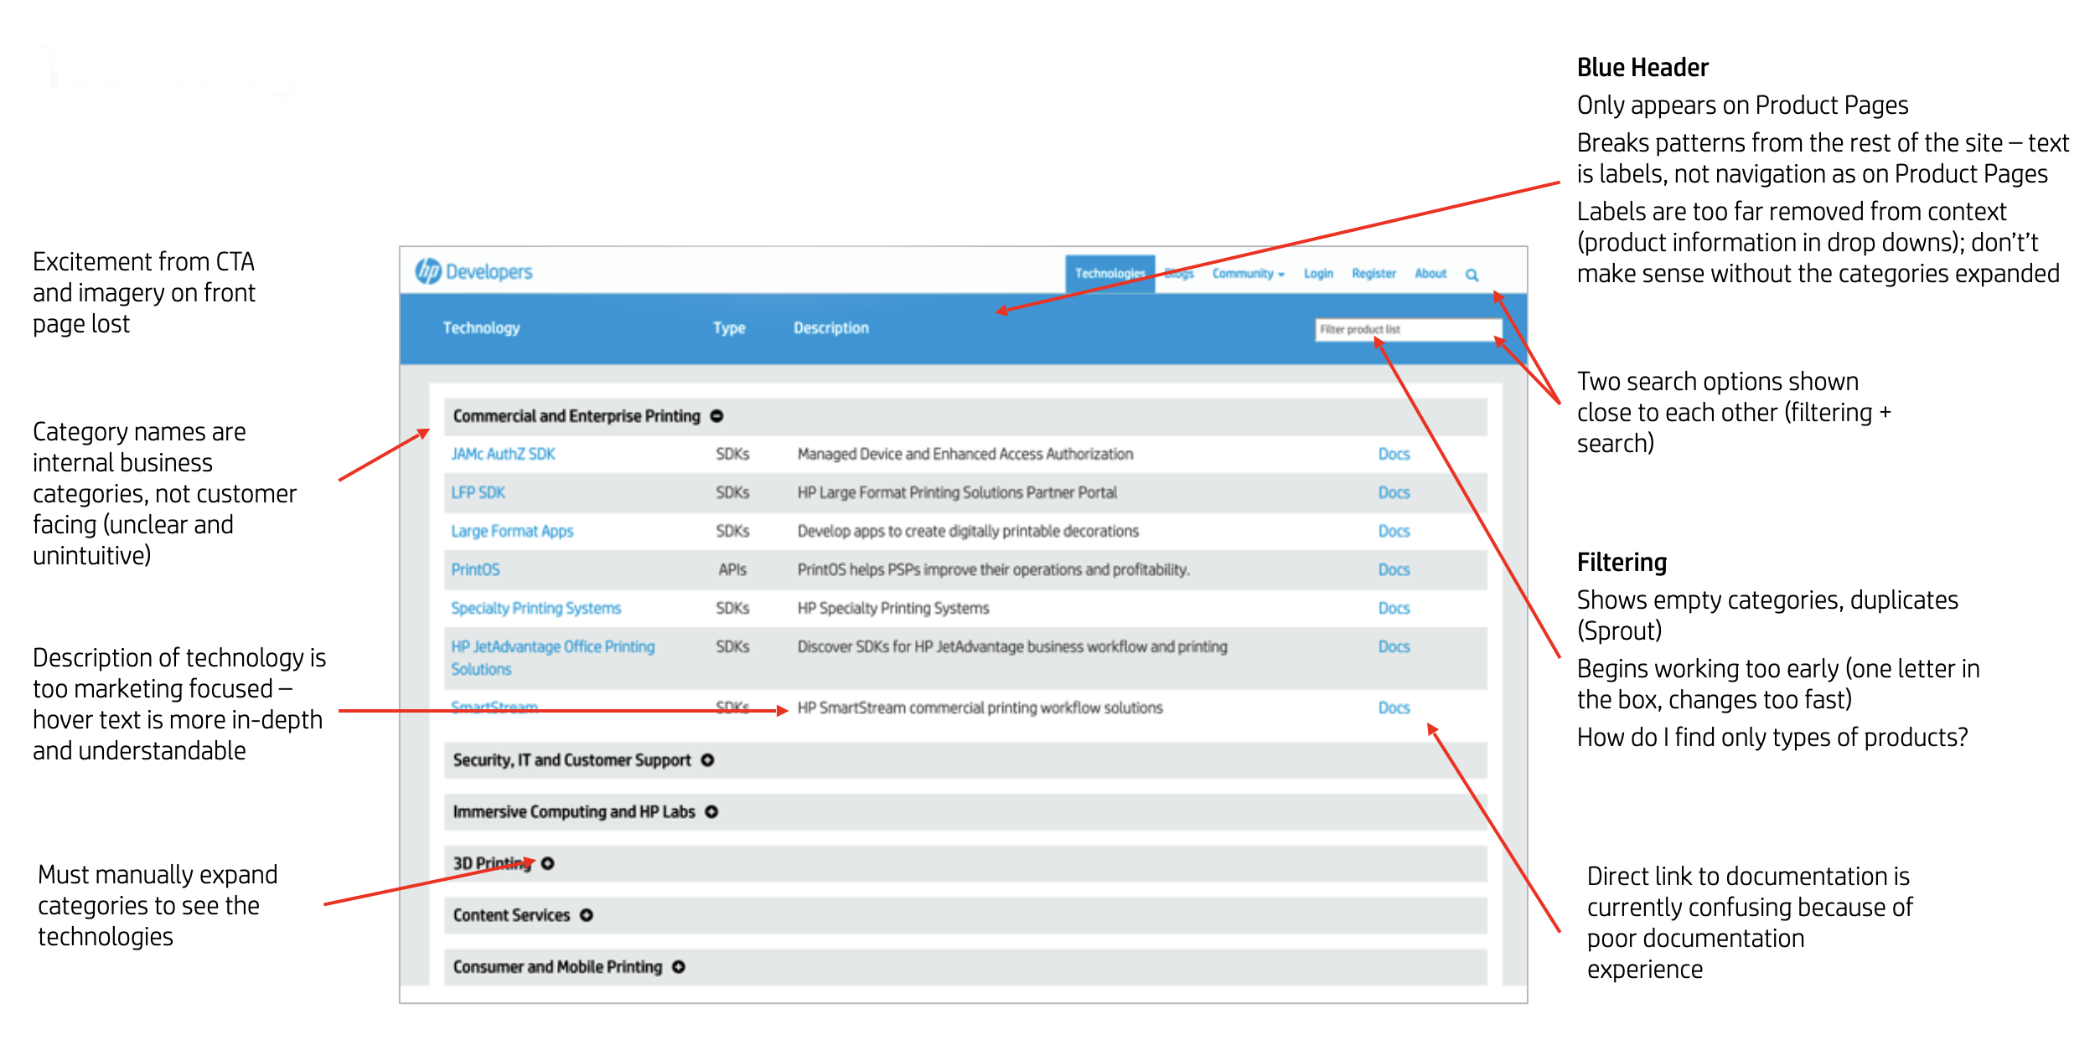Expand Security, IT and Customer Support
Screen dimensions: 2095x1050
(707, 760)
